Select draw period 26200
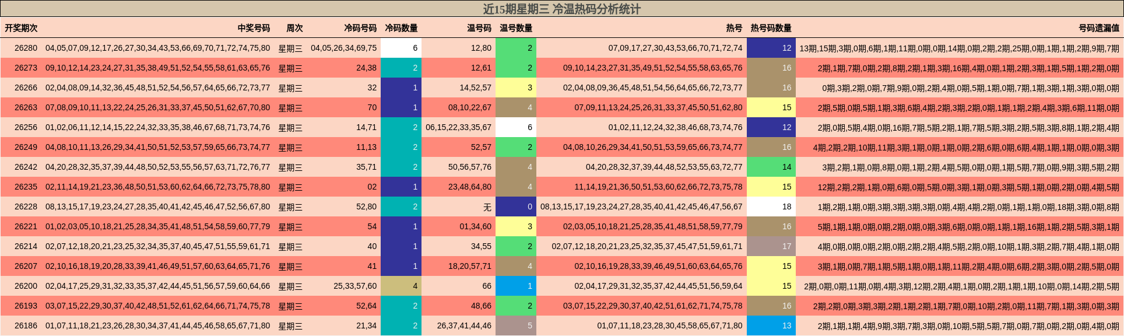This screenshot has height=336, width=1124. (26, 286)
